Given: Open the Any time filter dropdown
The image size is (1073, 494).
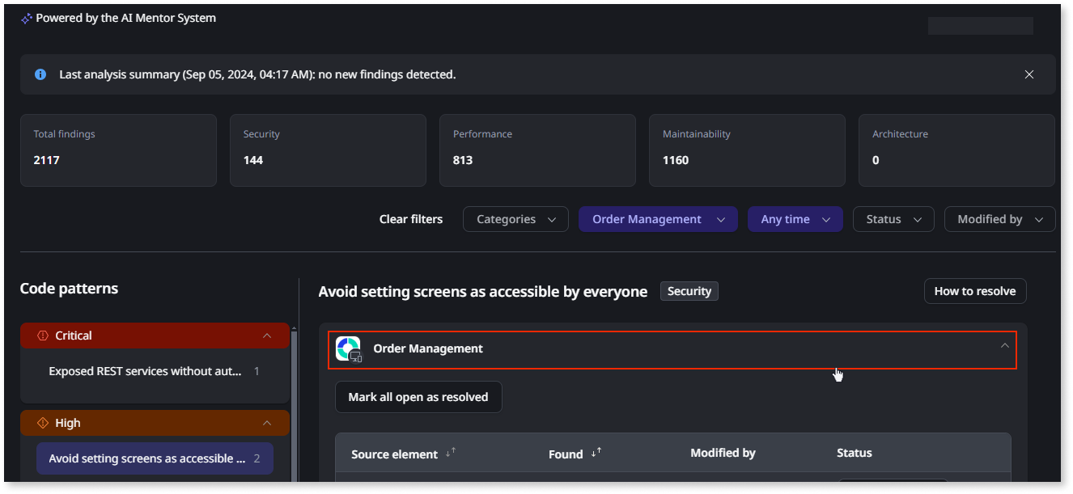Looking at the screenshot, I should [795, 219].
